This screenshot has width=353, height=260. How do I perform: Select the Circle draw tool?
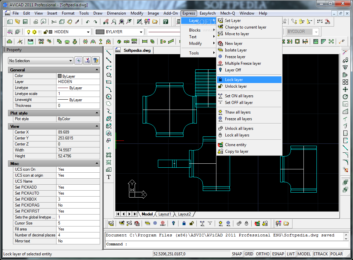[x=109, y=97]
